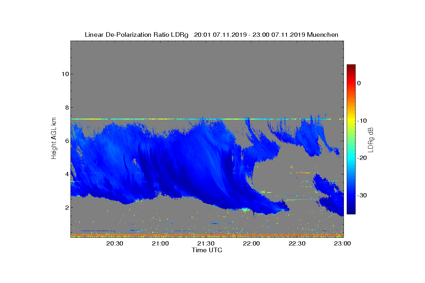425x283 pixels.
Task: Click the colorbar tick label -20
Action: point(361,158)
